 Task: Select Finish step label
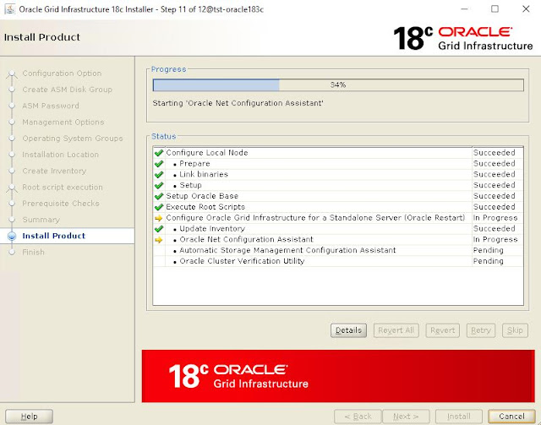point(34,252)
